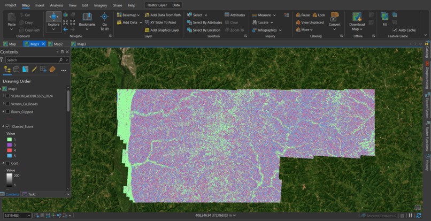431x221 pixels.
Task: Switch to Tasks pane tab
Action: tap(29, 194)
